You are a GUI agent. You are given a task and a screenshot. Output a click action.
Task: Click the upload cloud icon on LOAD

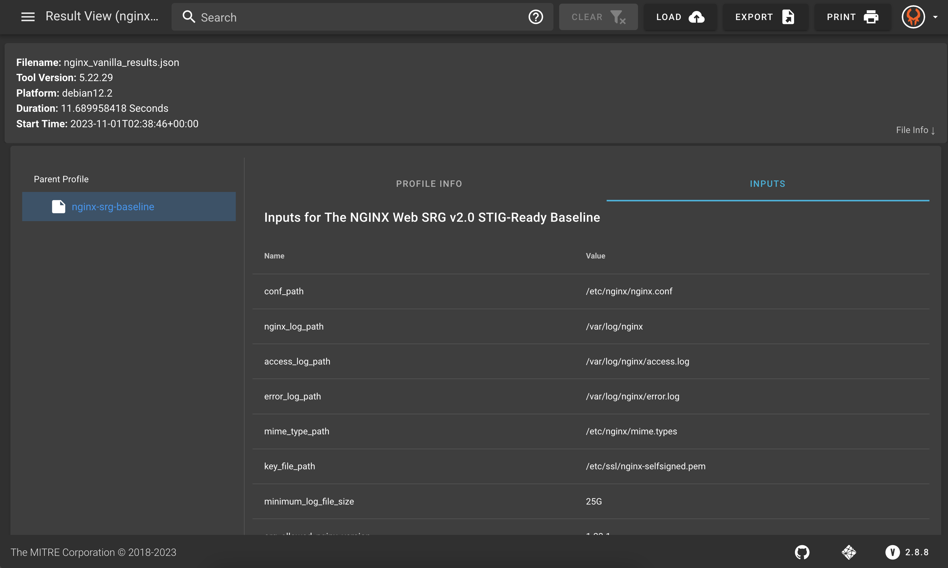(x=697, y=17)
